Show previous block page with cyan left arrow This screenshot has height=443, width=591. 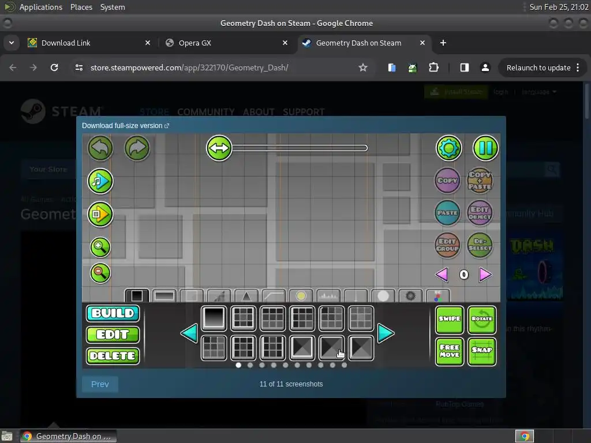pos(189,333)
